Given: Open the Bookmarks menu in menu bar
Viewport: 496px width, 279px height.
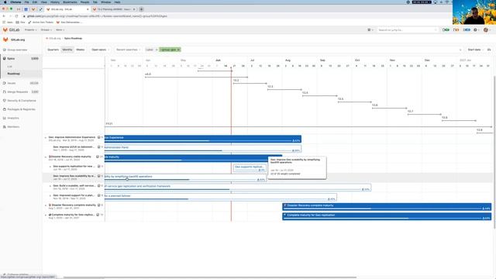Looking at the screenshot, I should pyautogui.click(x=70, y=2).
